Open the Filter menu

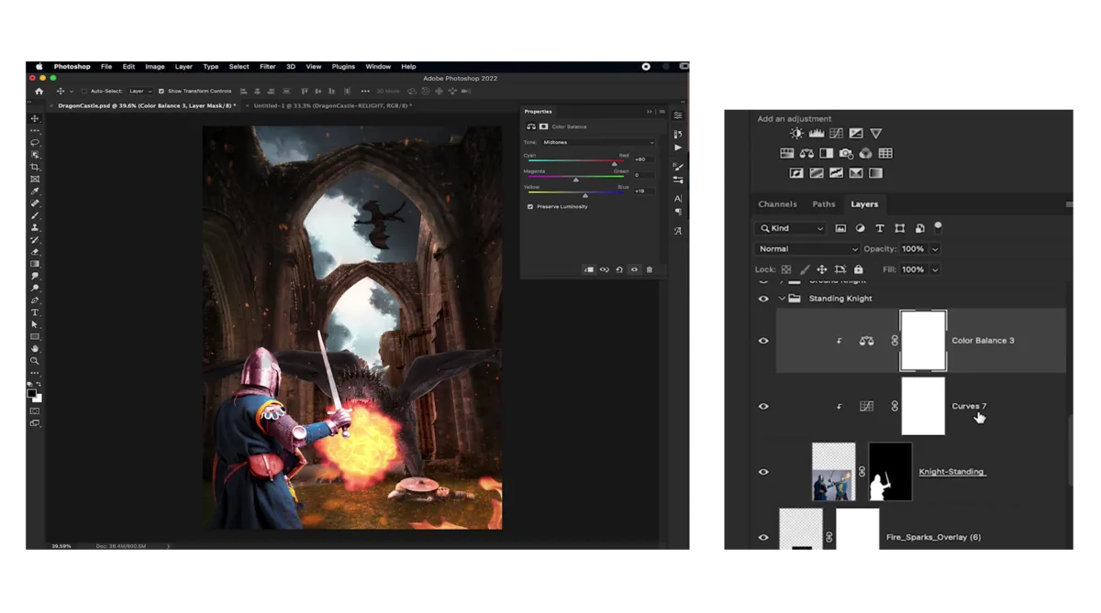tap(267, 66)
